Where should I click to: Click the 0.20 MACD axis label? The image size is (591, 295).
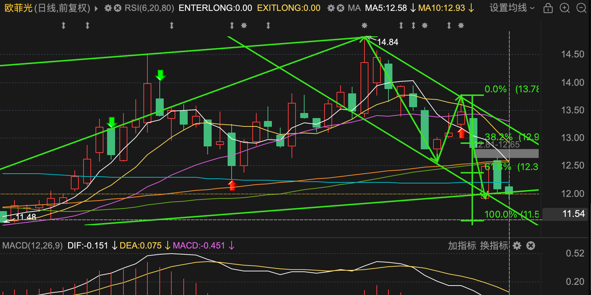click(x=575, y=282)
